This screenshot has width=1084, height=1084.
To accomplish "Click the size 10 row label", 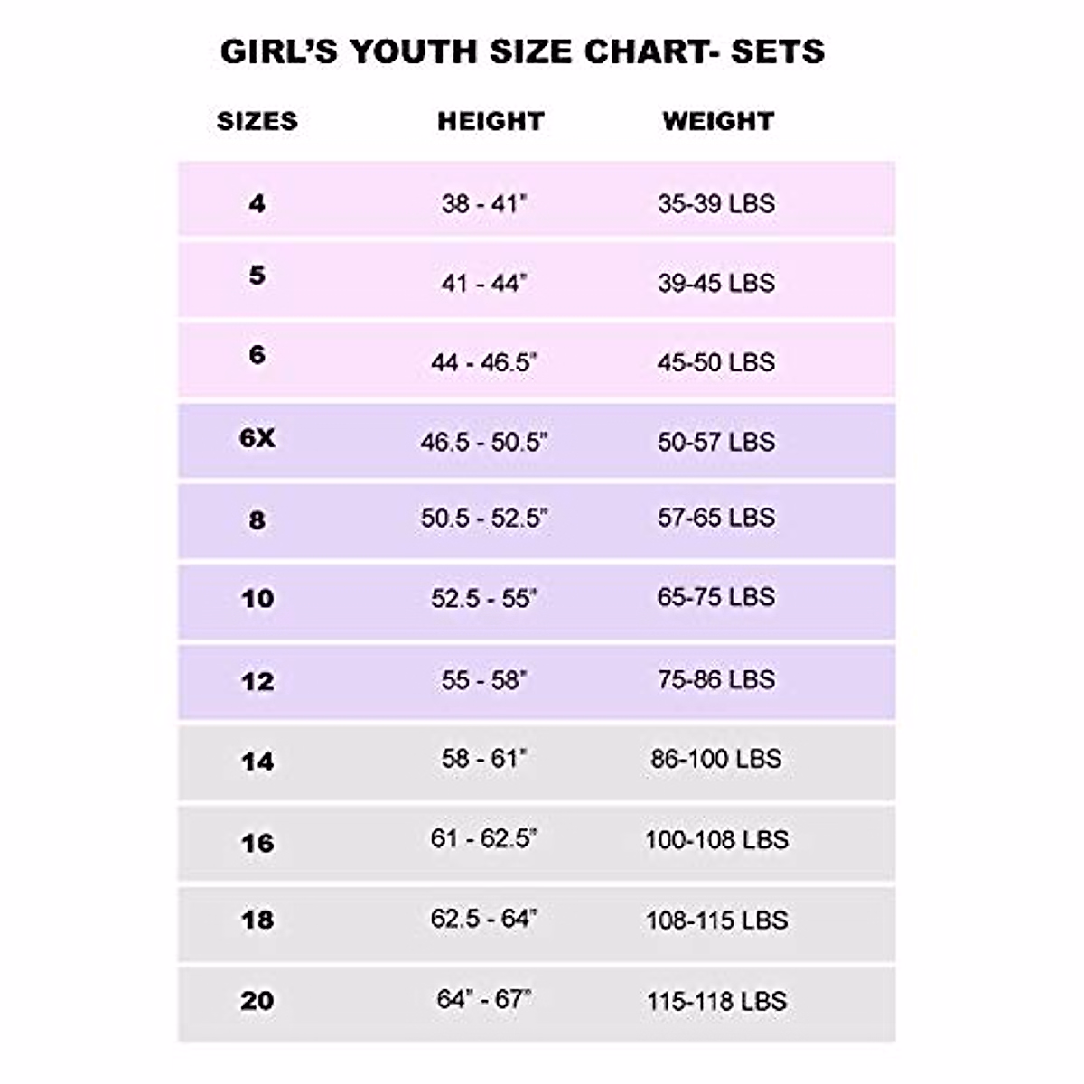I will (257, 599).
